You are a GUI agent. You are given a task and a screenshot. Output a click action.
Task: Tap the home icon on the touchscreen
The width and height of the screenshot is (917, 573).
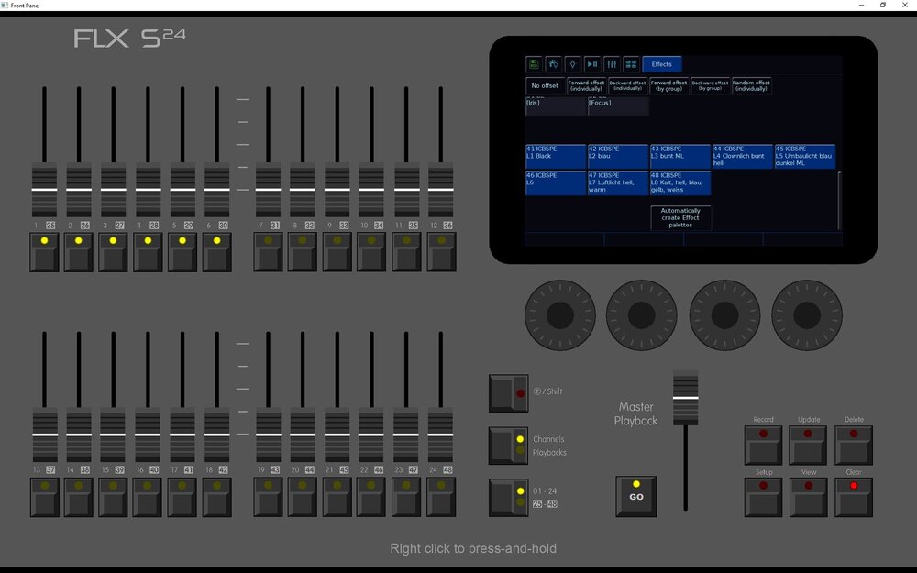pyautogui.click(x=553, y=64)
